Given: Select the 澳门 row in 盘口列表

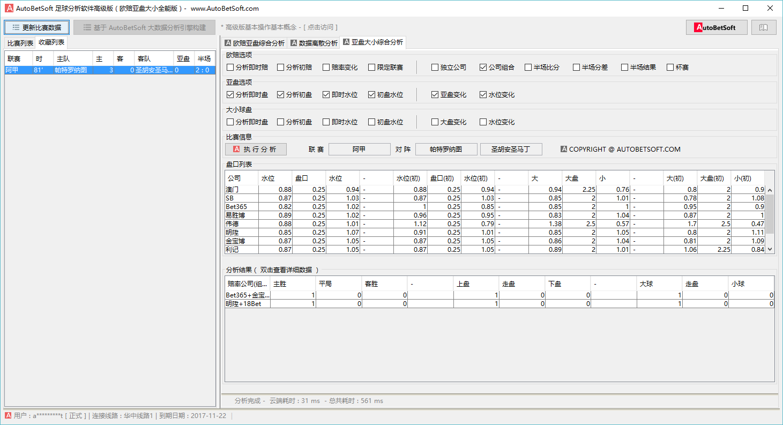Looking at the screenshot, I should (x=495, y=190).
